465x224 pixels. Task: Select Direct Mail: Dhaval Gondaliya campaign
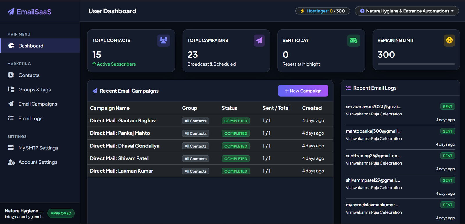(125, 146)
